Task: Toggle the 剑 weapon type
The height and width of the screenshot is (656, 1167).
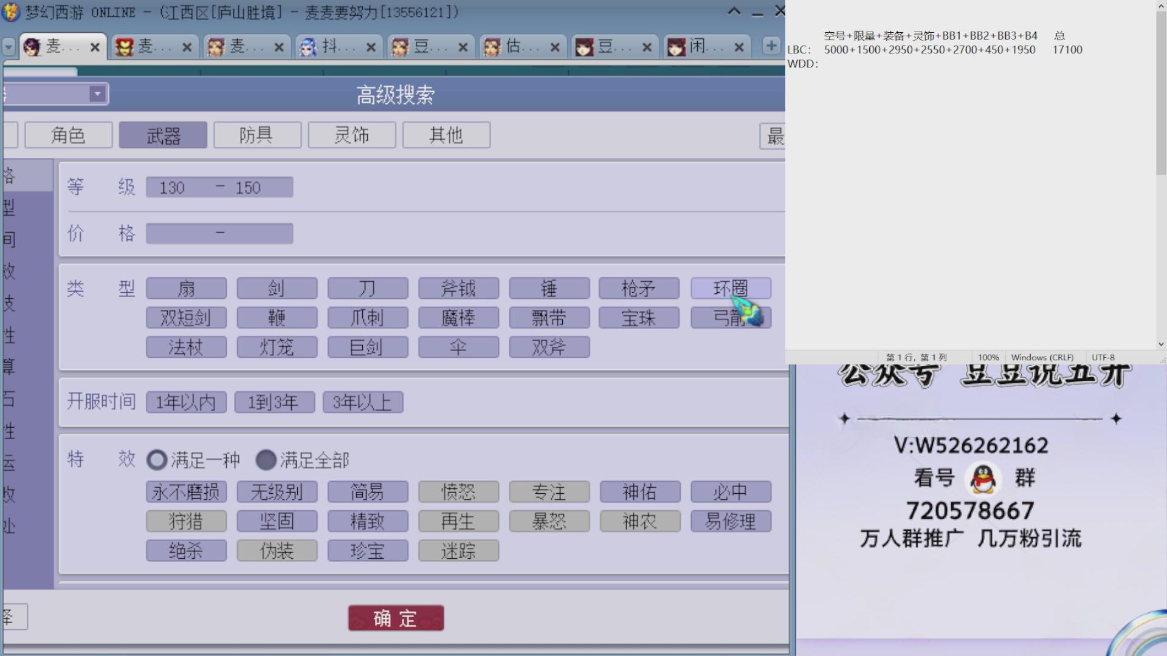Action: (277, 289)
